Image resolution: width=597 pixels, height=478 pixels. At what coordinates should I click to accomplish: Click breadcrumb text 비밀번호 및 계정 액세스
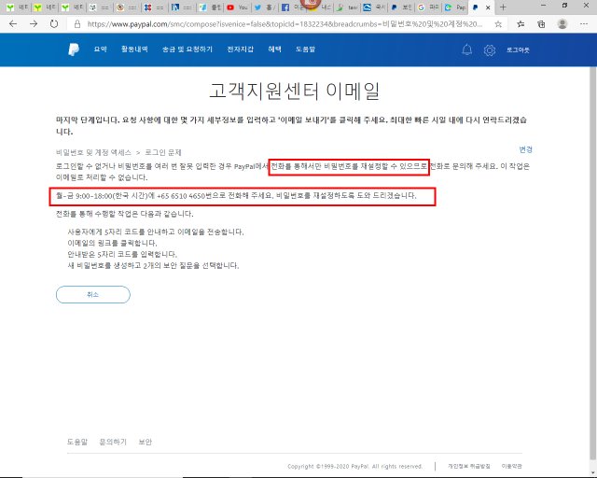pos(93,152)
